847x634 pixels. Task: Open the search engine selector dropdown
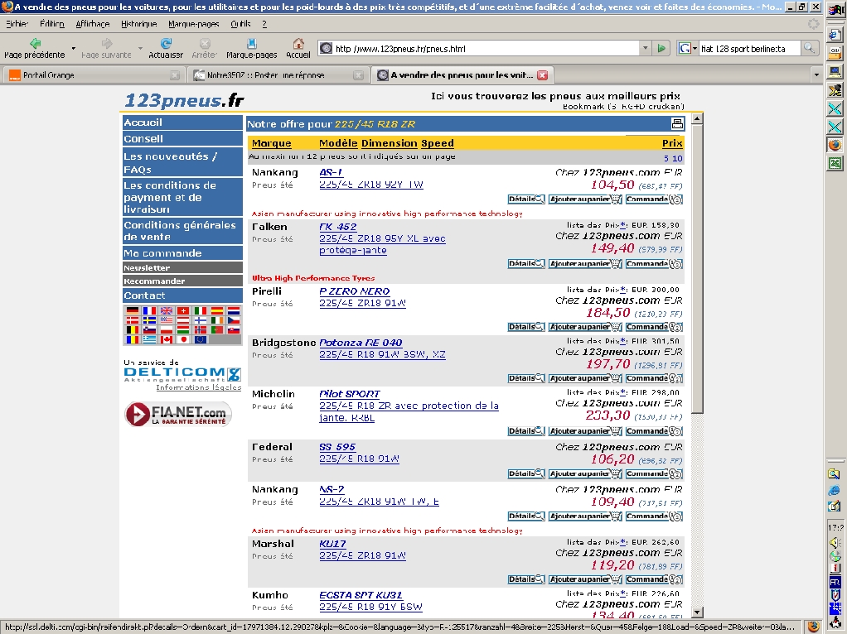point(688,49)
